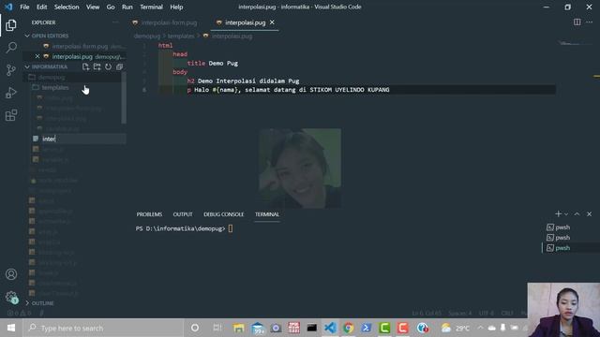600x337 pixels.
Task: Open the terminal launch profile dropdown
Action: (566, 214)
